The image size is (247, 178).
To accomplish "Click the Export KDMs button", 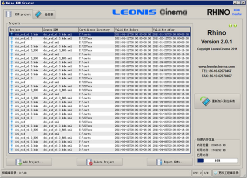I will point(170,162).
